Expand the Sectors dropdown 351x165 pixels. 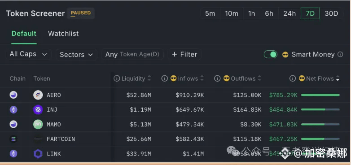pos(76,55)
